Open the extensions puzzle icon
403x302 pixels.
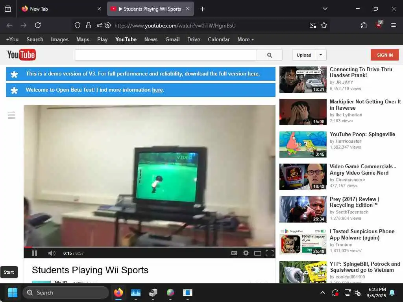(364, 25)
